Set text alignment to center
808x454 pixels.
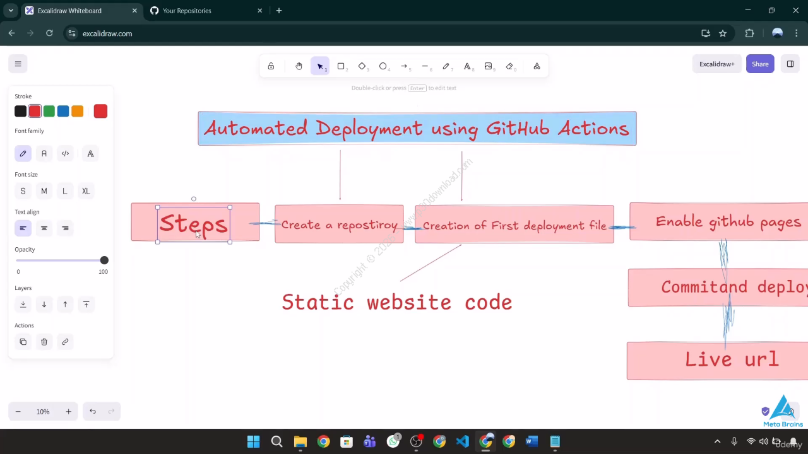pyautogui.click(x=44, y=228)
